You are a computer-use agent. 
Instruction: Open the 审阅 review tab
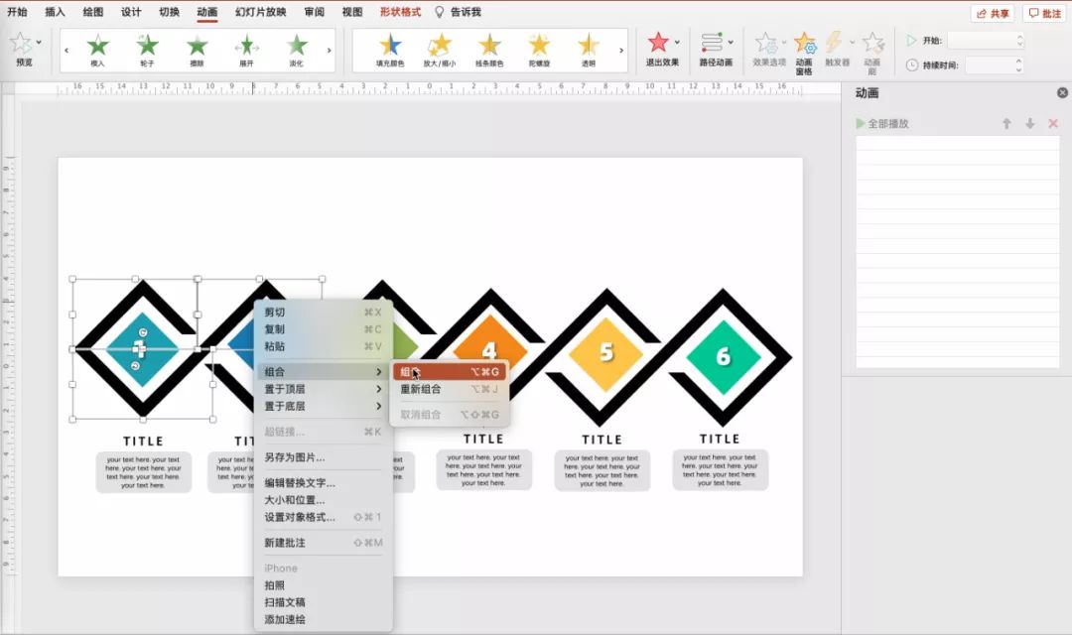[x=315, y=12]
